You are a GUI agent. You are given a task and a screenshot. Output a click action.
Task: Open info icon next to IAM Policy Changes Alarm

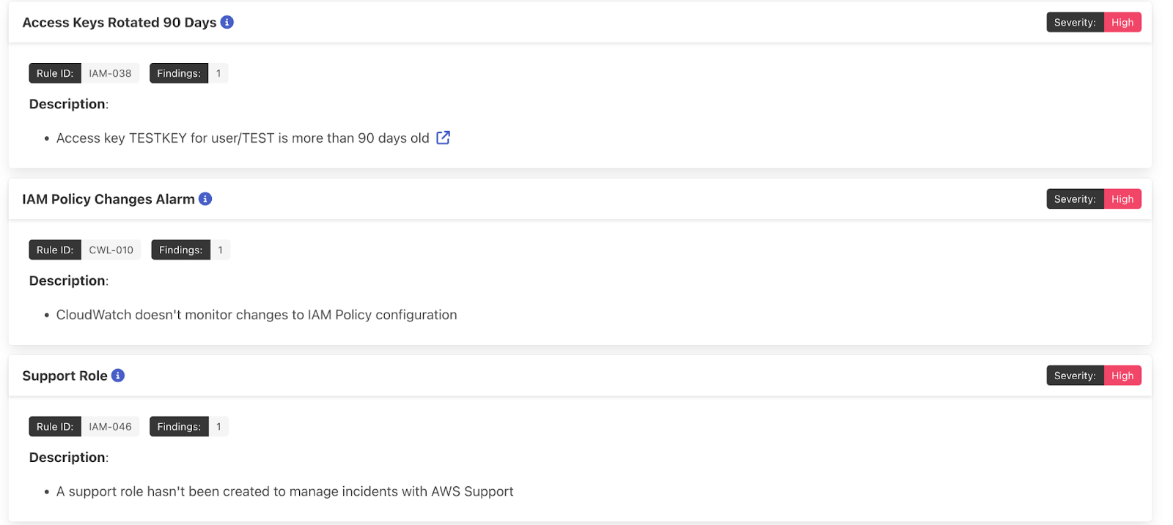pyautogui.click(x=205, y=199)
